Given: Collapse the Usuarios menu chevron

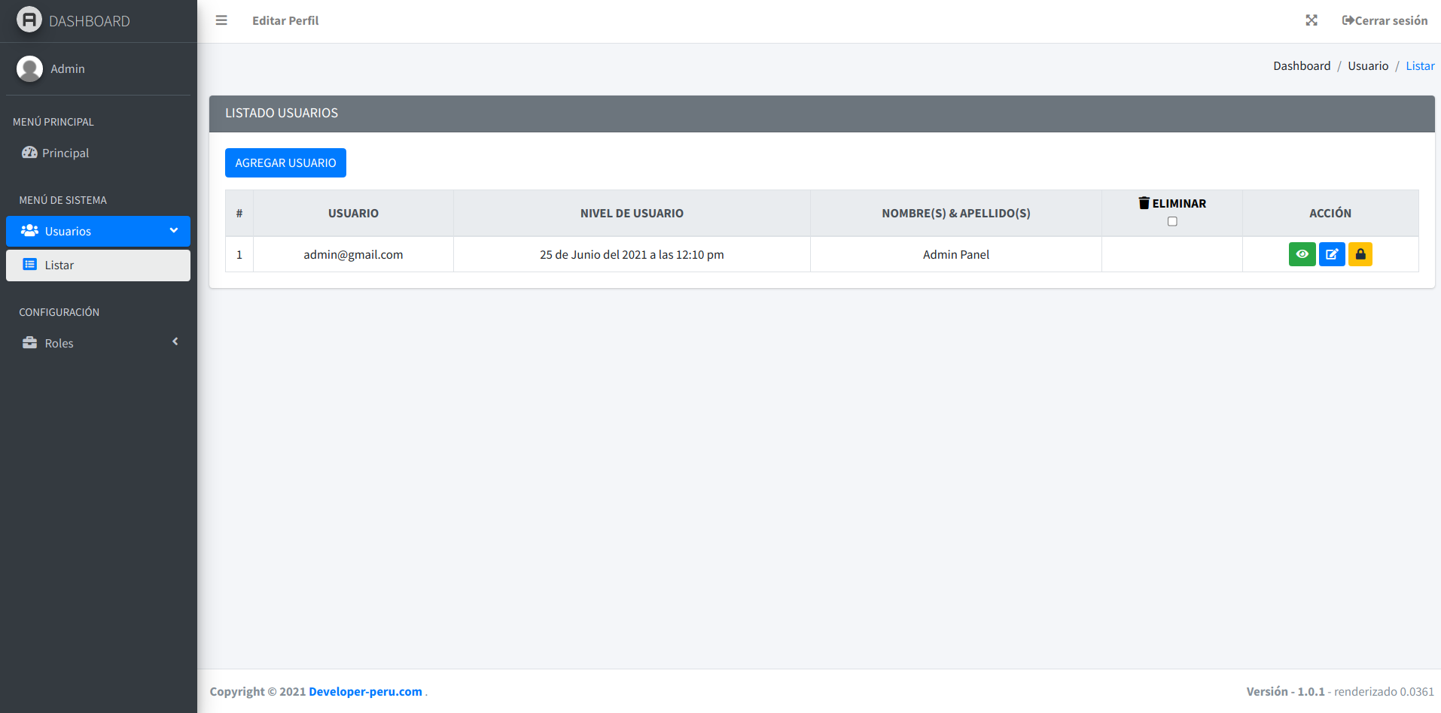Looking at the screenshot, I should click(174, 230).
